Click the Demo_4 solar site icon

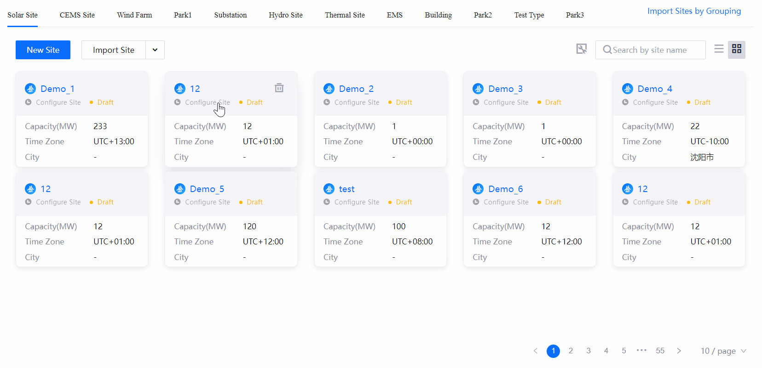pos(627,89)
